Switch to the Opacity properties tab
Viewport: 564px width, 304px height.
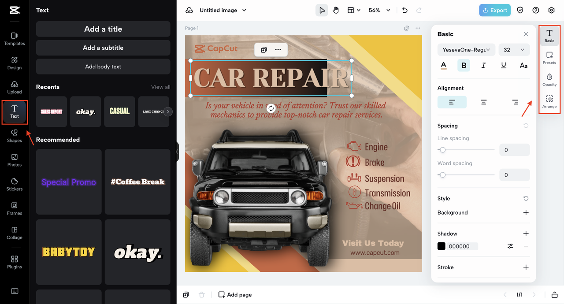point(549,80)
